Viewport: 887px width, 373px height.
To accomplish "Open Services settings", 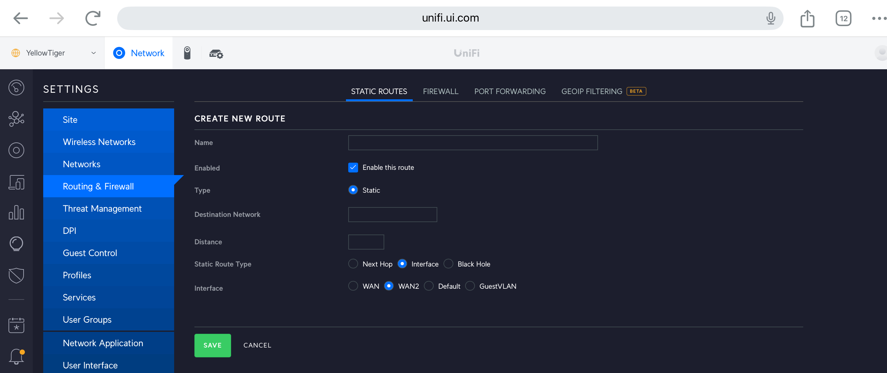I will point(108,298).
